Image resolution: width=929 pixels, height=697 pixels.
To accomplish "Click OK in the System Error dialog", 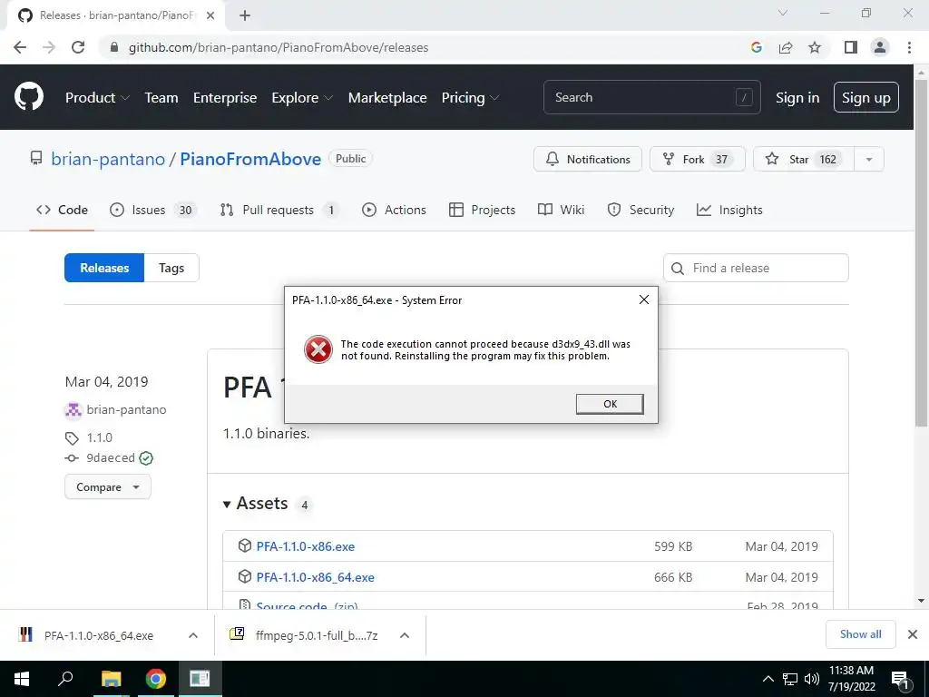I will tap(610, 404).
